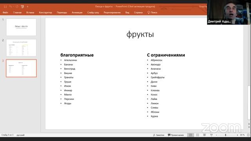Open the Слайд-шоу ribbon tab
Viewport: 251px width, 141px height.
click(93, 13)
